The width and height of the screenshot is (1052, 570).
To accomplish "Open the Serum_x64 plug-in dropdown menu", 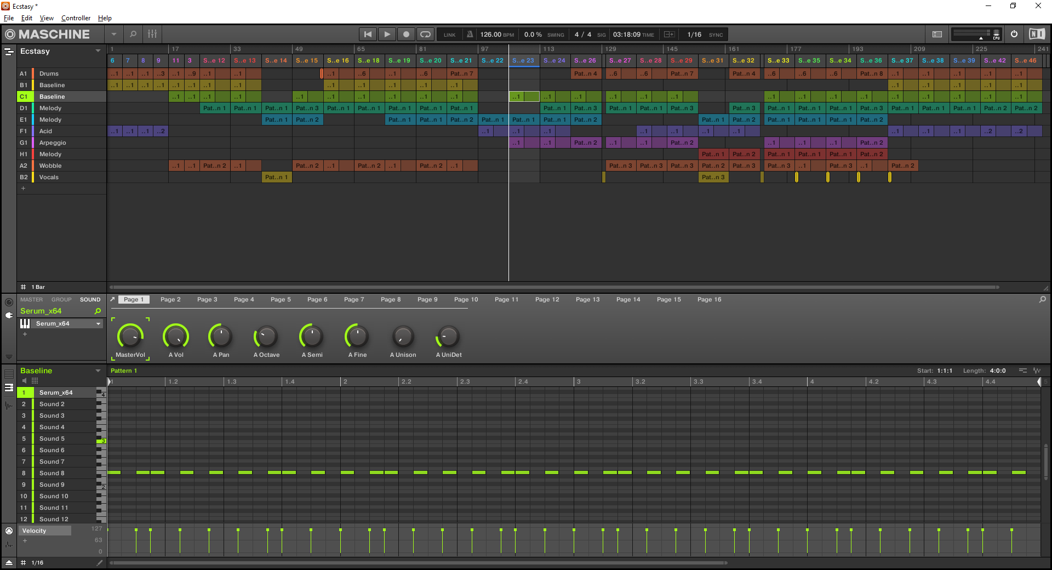I will (x=98, y=324).
